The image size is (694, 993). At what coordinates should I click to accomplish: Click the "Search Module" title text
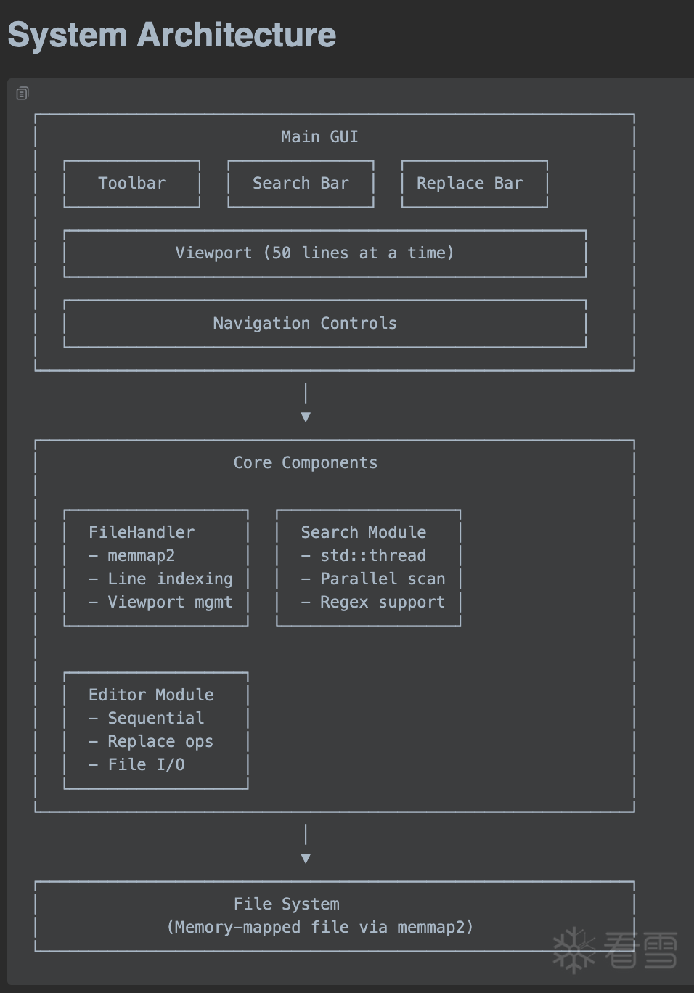(x=364, y=532)
